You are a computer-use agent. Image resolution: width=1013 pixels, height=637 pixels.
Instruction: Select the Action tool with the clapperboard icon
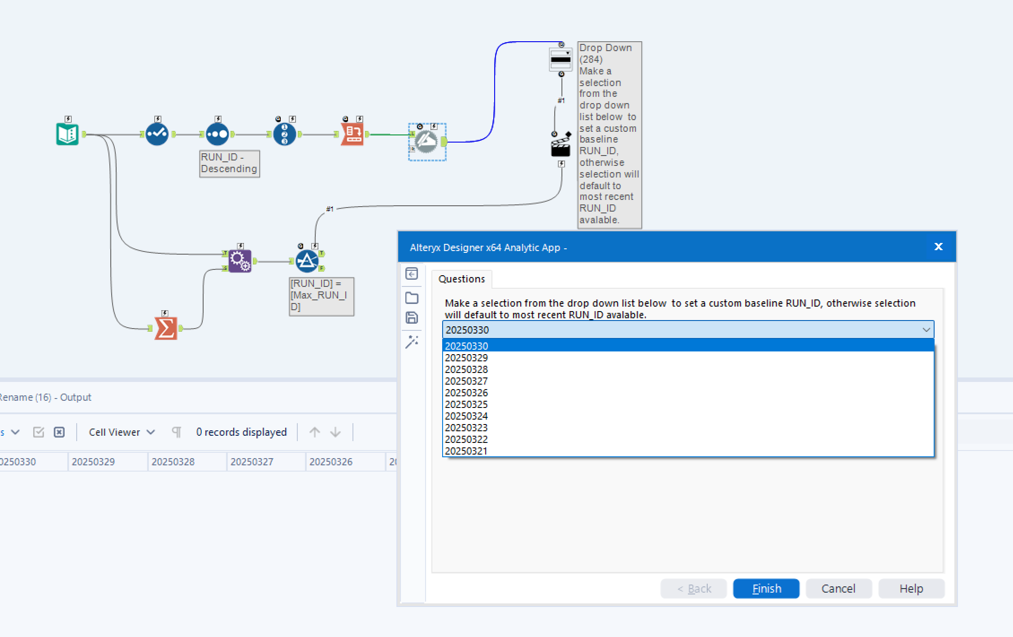tap(560, 148)
